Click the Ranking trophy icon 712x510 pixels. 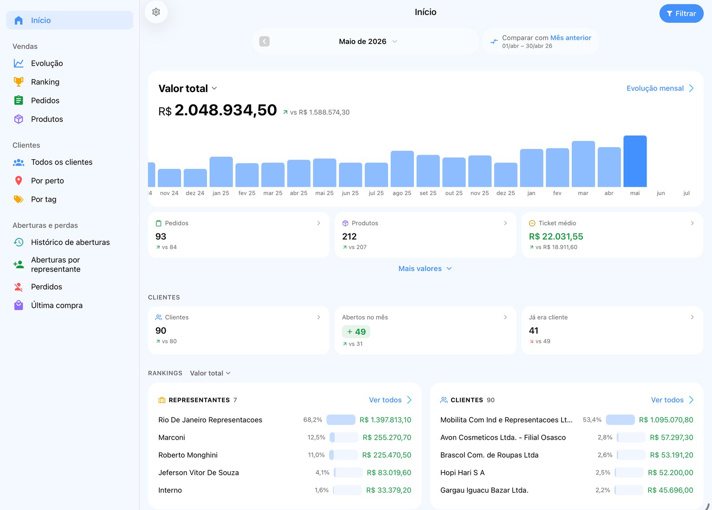[x=19, y=82]
